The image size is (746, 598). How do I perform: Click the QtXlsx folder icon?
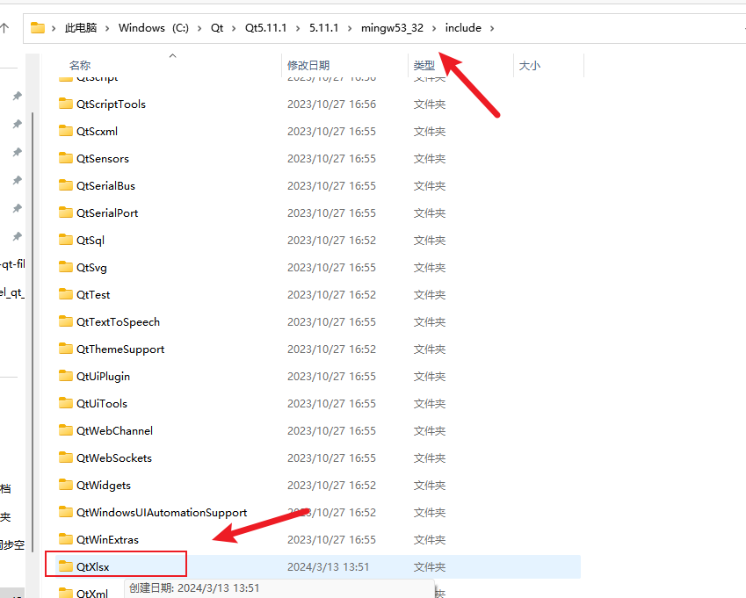click(x=66, y=566)
